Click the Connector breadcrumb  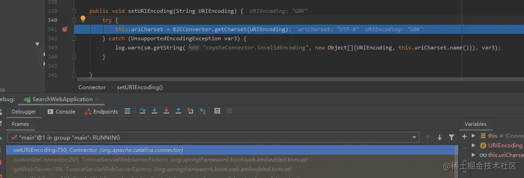coord(92,87)
